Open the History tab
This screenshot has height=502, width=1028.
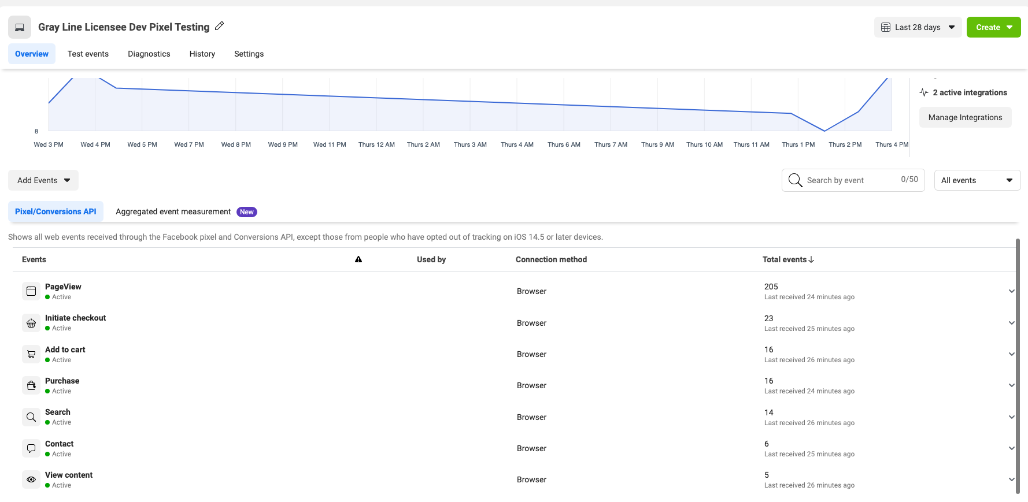click(x=202, y=54)
